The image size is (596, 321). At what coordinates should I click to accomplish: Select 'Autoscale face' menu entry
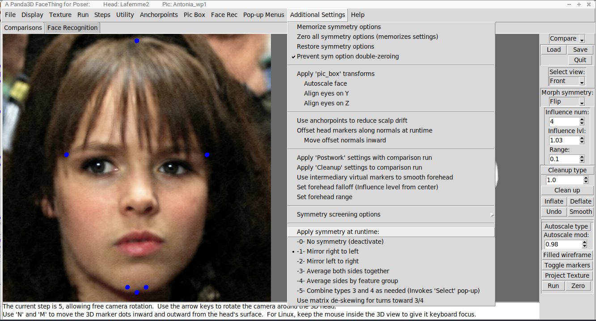click(391, 83)
